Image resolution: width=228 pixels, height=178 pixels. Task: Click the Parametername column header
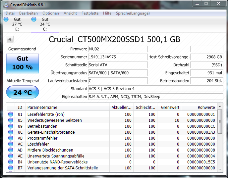pyautogui.click(x=67, y=108)
